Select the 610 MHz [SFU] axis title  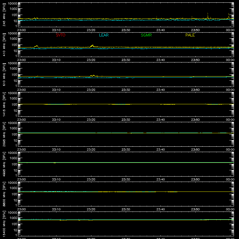[x=4, y=74]
